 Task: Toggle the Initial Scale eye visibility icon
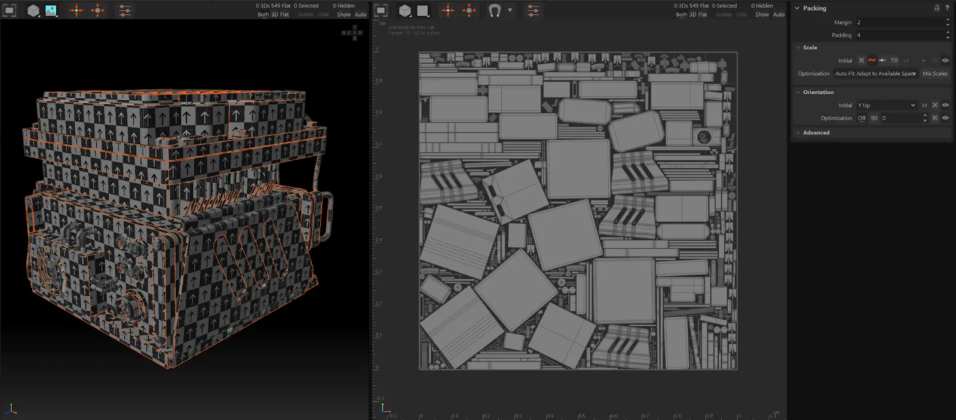(945, 60)
